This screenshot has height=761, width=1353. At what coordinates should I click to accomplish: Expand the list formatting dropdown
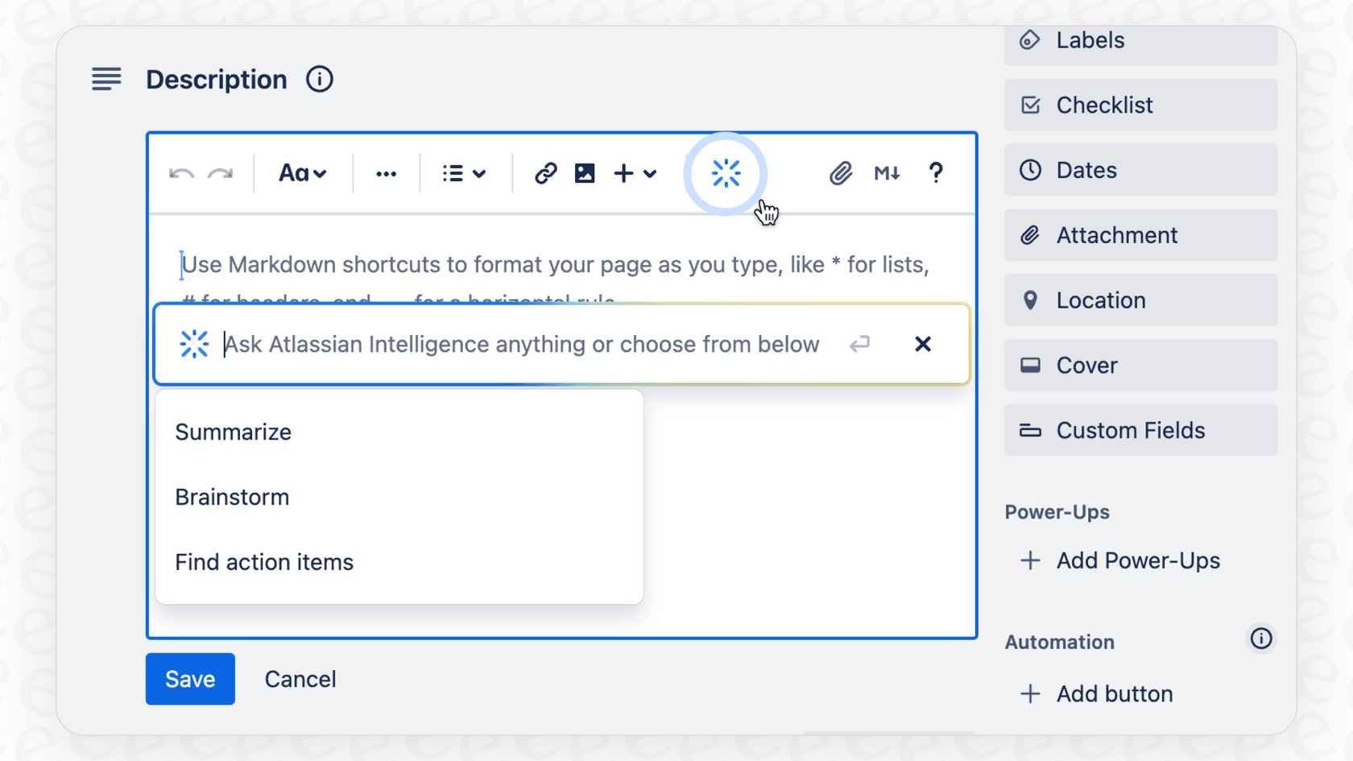pyautogui.click(x=463, y=172)
